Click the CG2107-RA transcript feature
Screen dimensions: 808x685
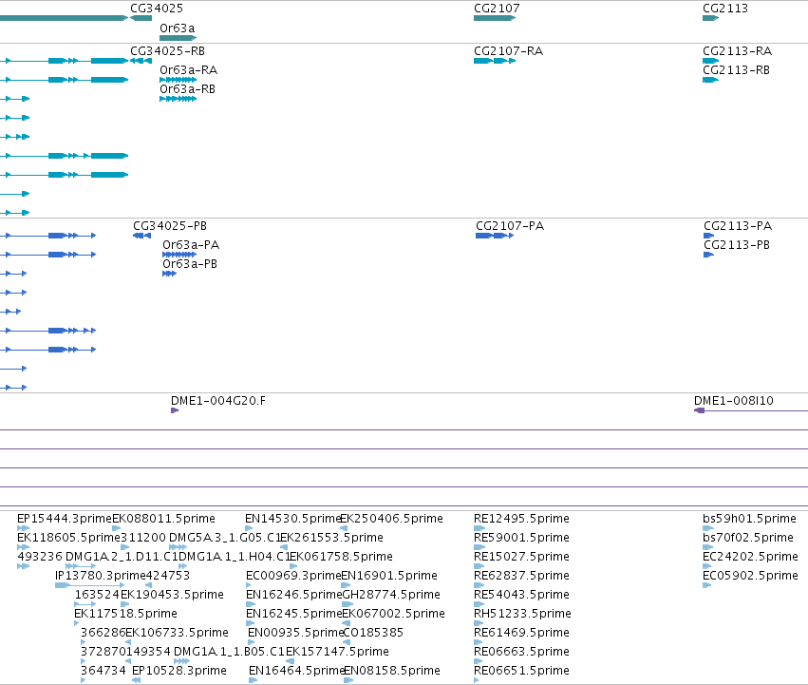click(495, 61)
